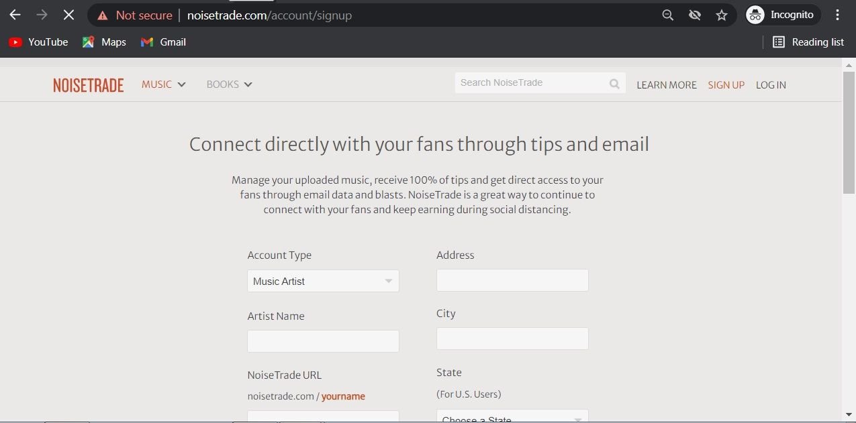Expand the BOOKS menu
The width and height of the screenshot is (856, 423).
229,84
